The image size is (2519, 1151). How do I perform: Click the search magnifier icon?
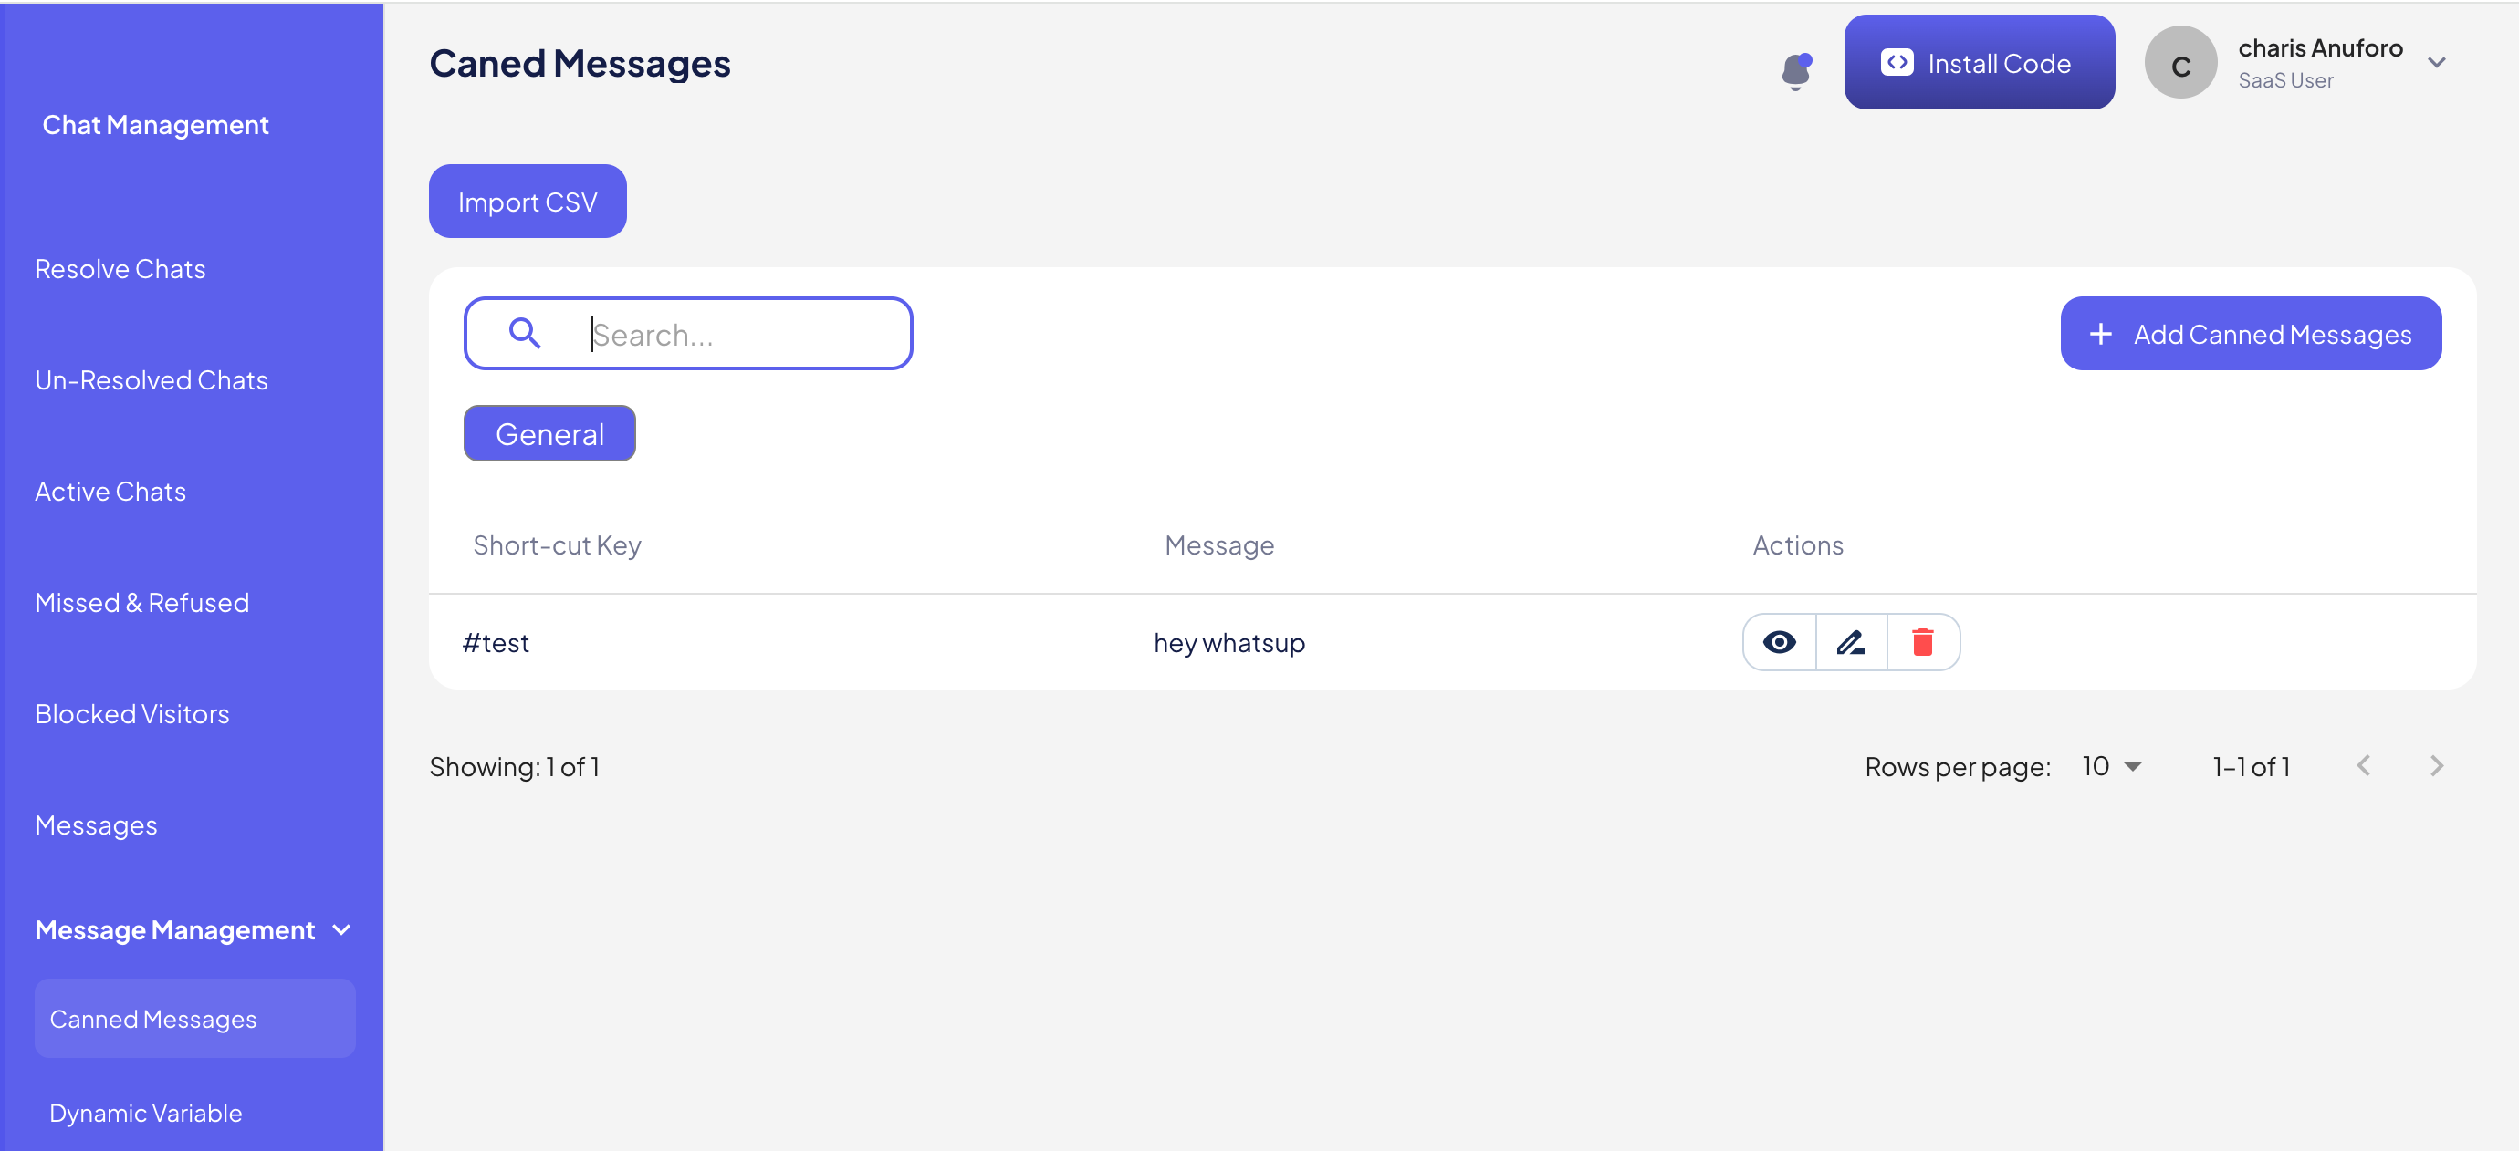525,333
